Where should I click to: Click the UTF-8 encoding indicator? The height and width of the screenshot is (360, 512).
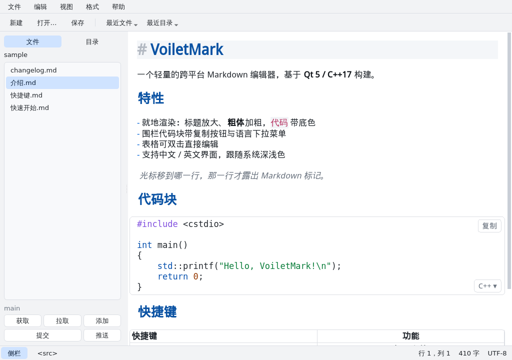pos(497,353)
